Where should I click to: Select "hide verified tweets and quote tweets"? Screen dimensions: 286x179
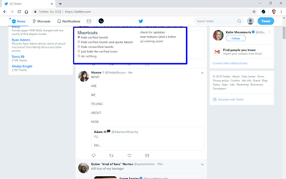pyautogui.click(x=79, y=42)
